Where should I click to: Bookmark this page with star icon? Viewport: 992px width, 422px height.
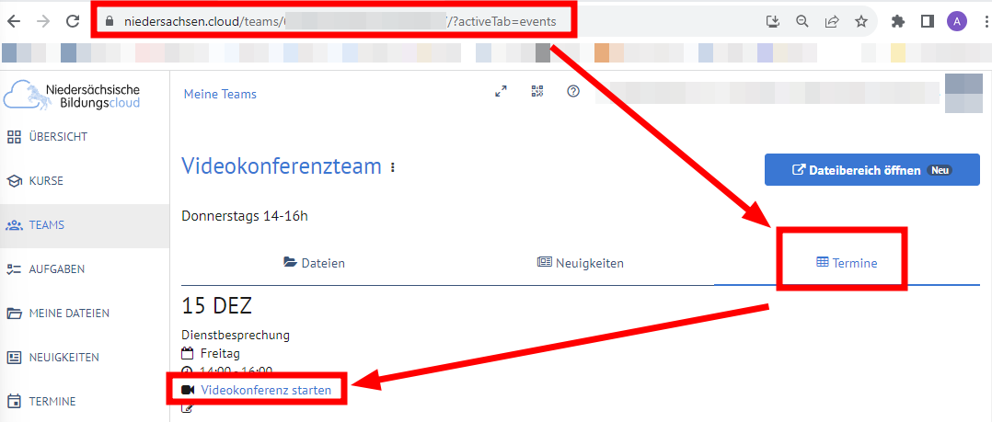[x=860, y=21]
